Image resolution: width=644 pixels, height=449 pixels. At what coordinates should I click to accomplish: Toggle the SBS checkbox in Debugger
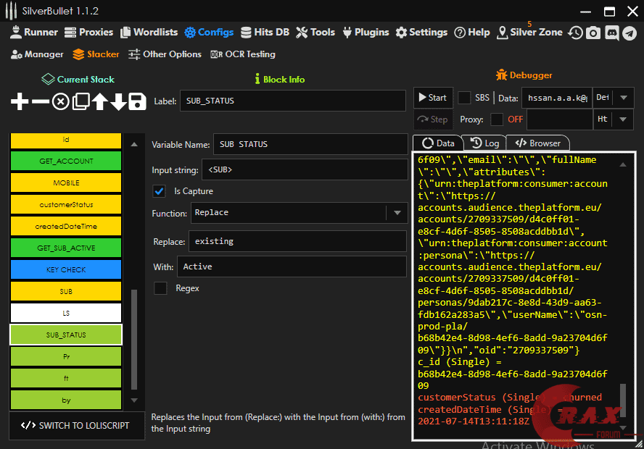point(464,98)
